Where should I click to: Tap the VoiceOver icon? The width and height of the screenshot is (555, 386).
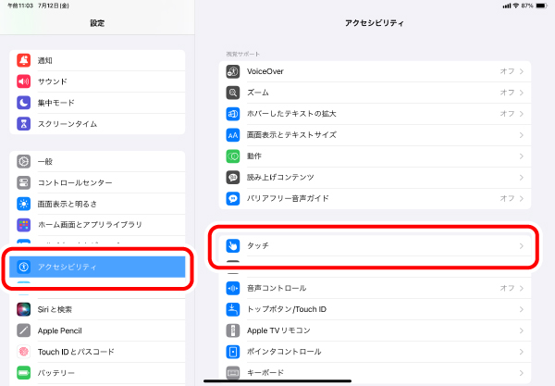pos(233,71)
